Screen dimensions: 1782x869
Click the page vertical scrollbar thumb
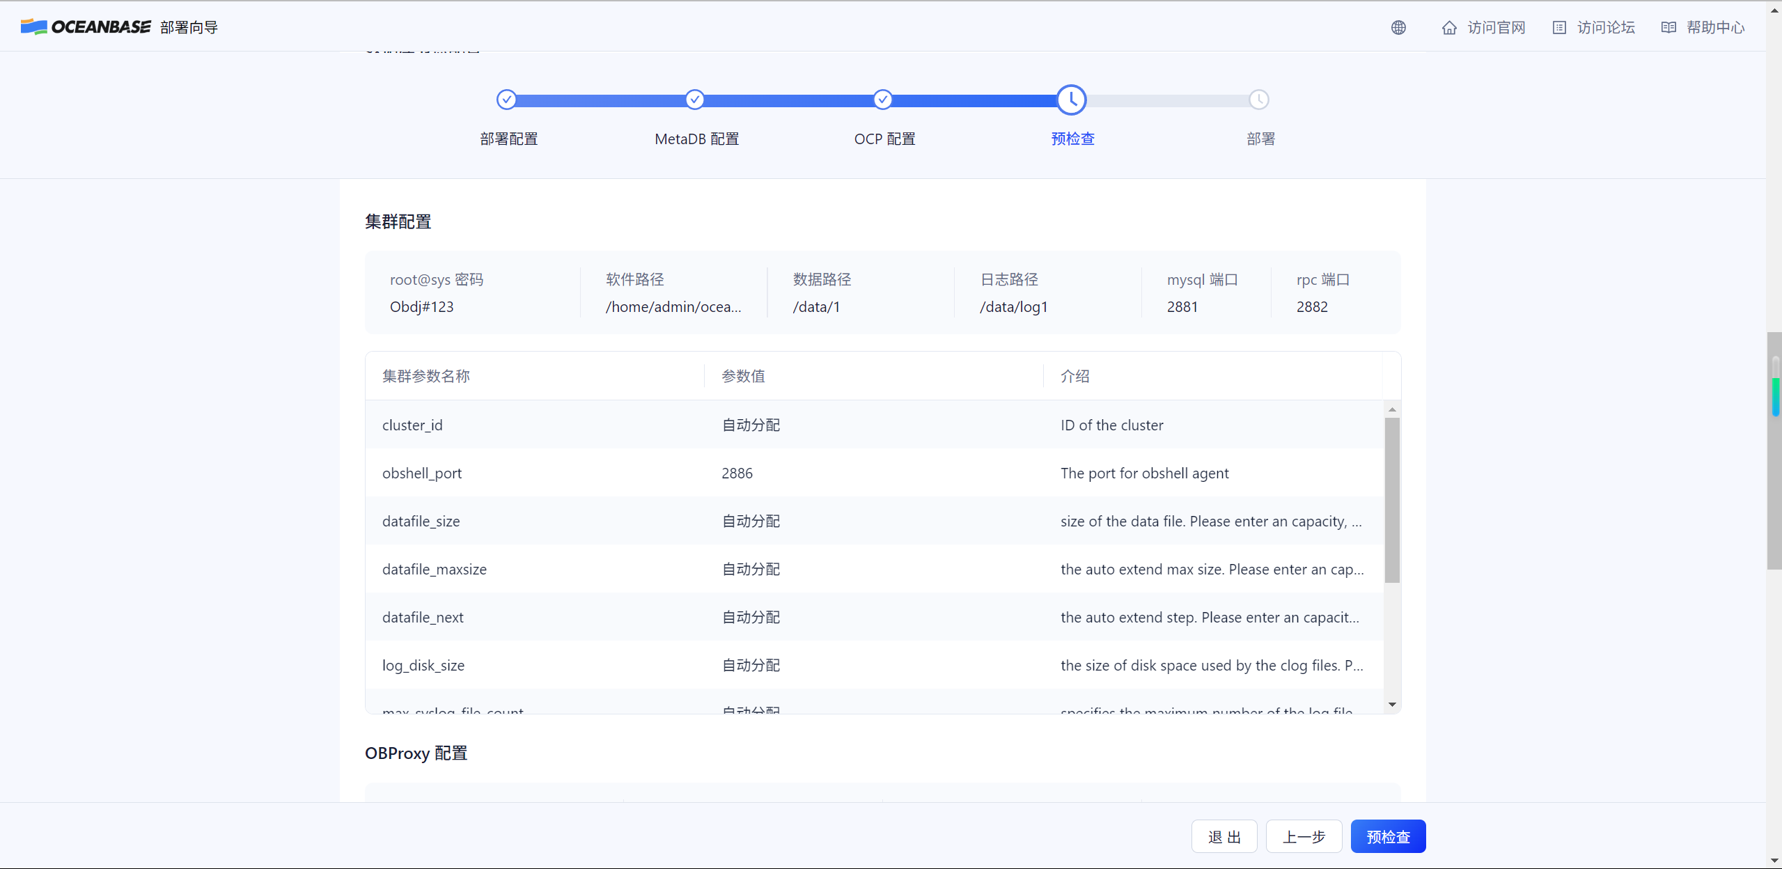1775,451
